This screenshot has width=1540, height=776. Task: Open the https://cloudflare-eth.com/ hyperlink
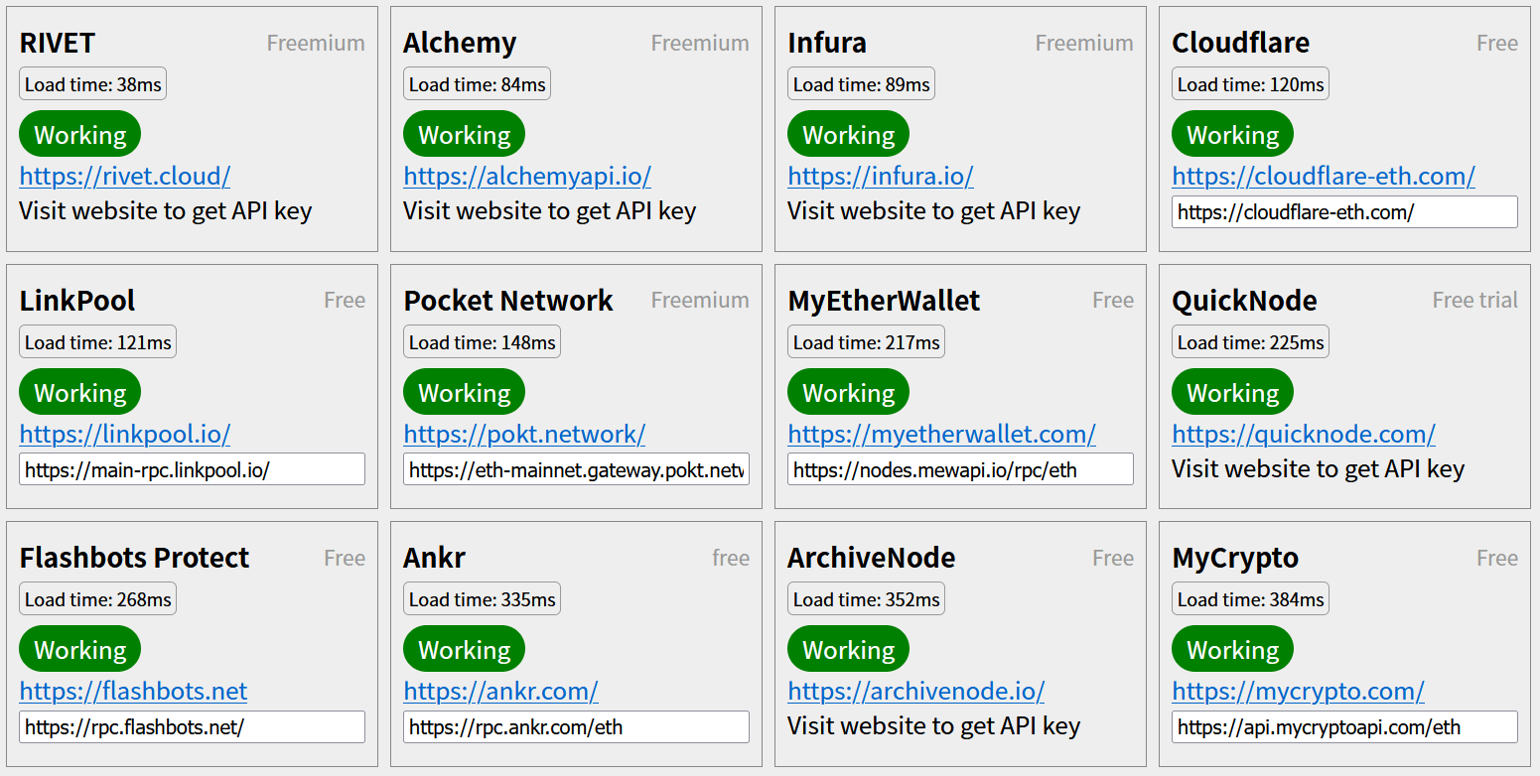pyautogui.click(x=1324, y=177)
